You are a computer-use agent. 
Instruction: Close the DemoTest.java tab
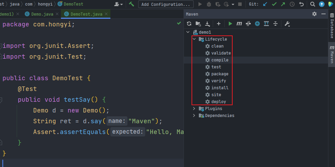(x=106, y=14)
